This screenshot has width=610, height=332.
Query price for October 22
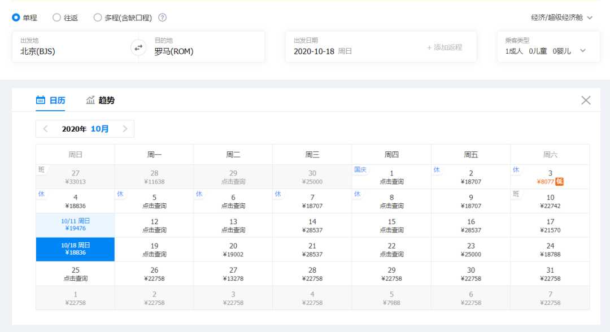(x=391, y=249)
